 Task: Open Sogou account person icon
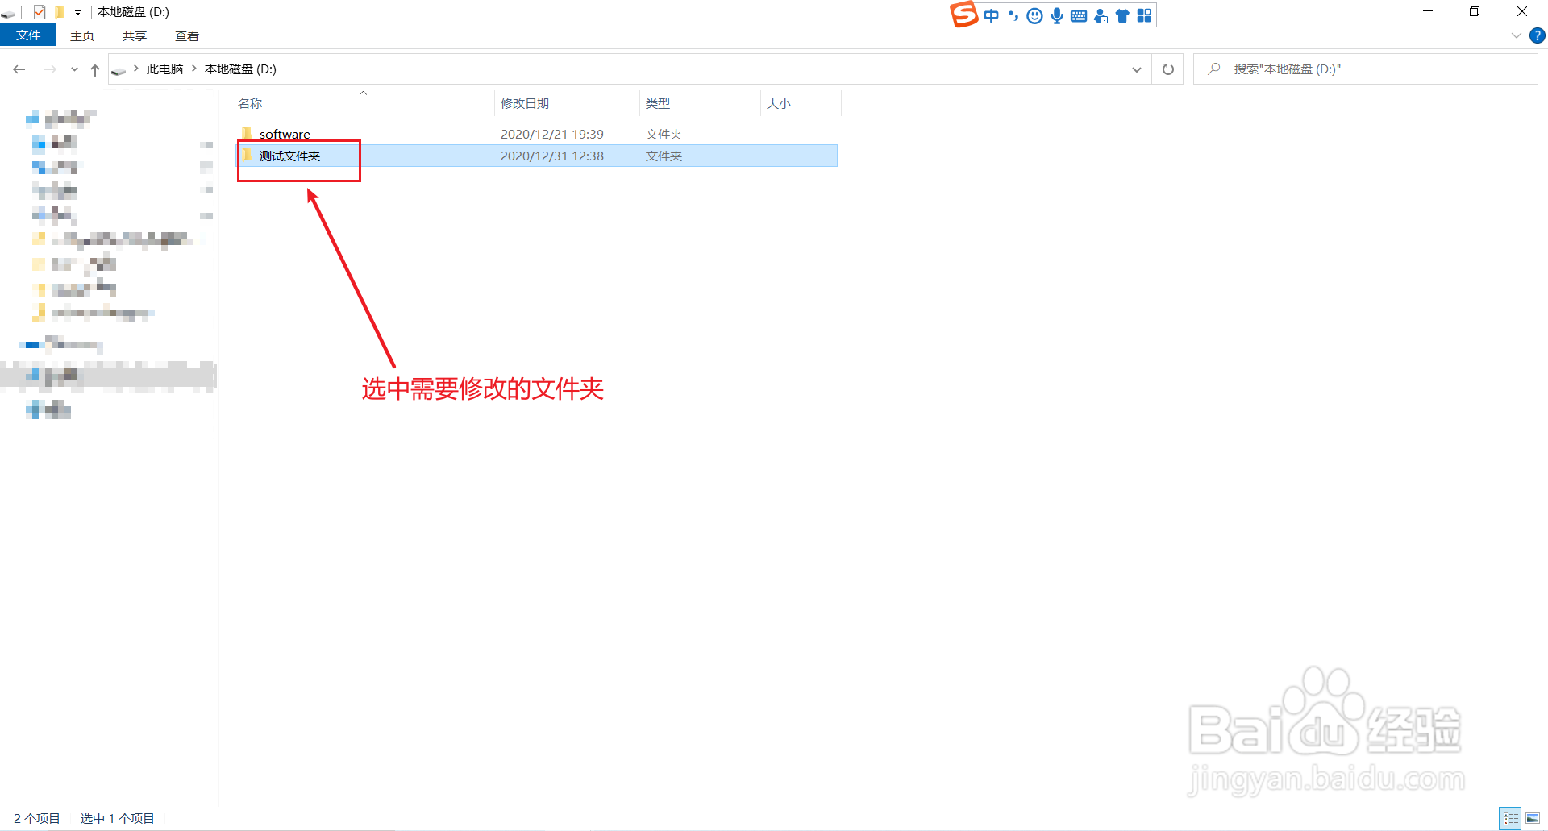pyautogui.click(x=1101, y=15)
